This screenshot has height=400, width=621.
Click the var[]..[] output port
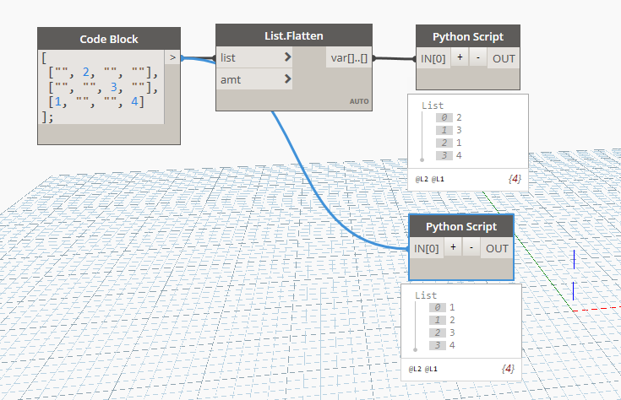click(349, 57)
